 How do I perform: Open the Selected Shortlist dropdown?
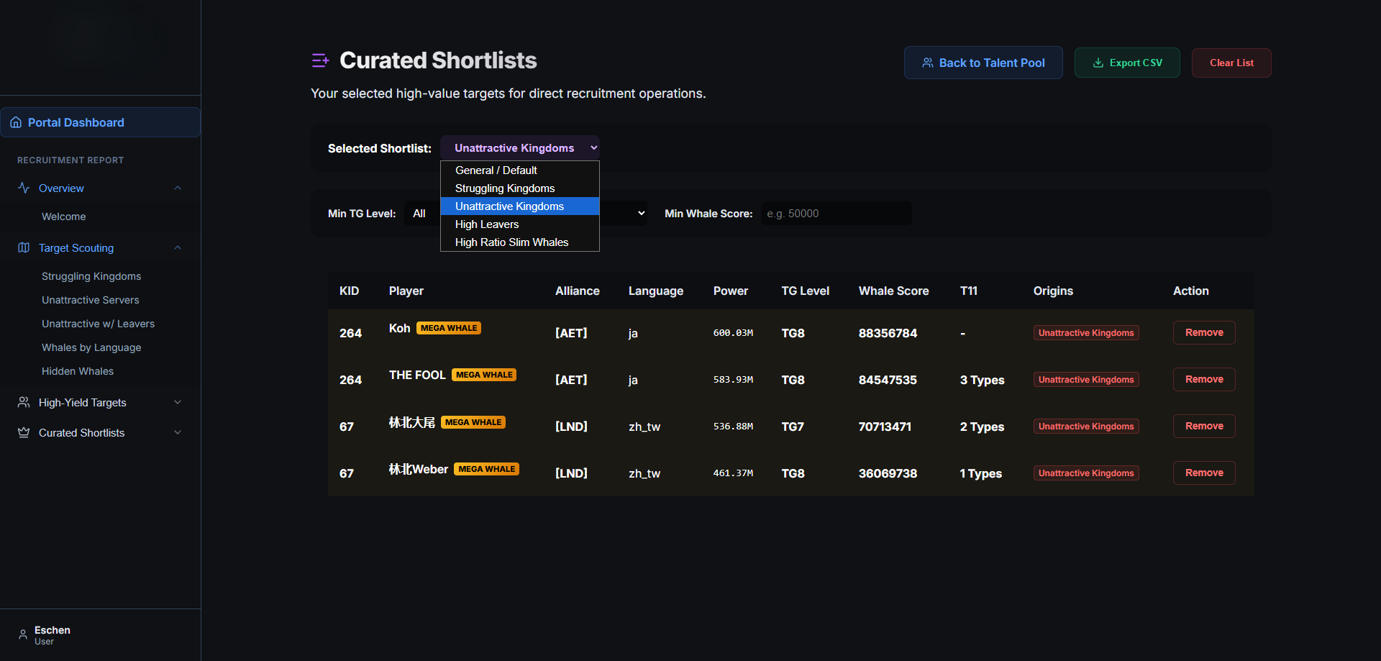520,147
